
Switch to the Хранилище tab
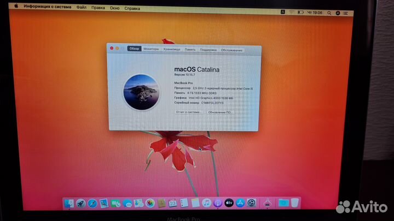point(172,49)
